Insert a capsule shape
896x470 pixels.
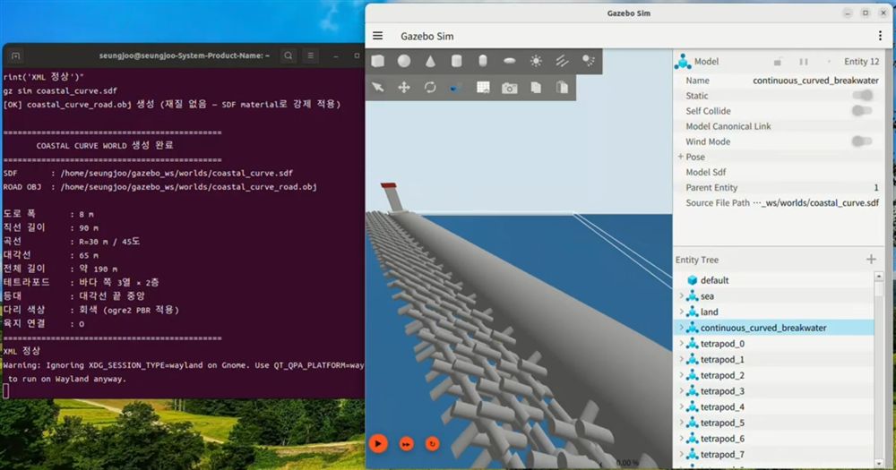coord(483,61)
